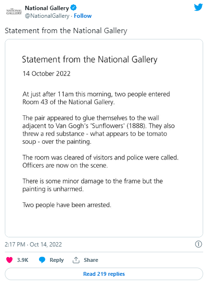Open the Twitter info circle icon
The height and width of the screenshot is (283, 207).
(x=198, y=244)
